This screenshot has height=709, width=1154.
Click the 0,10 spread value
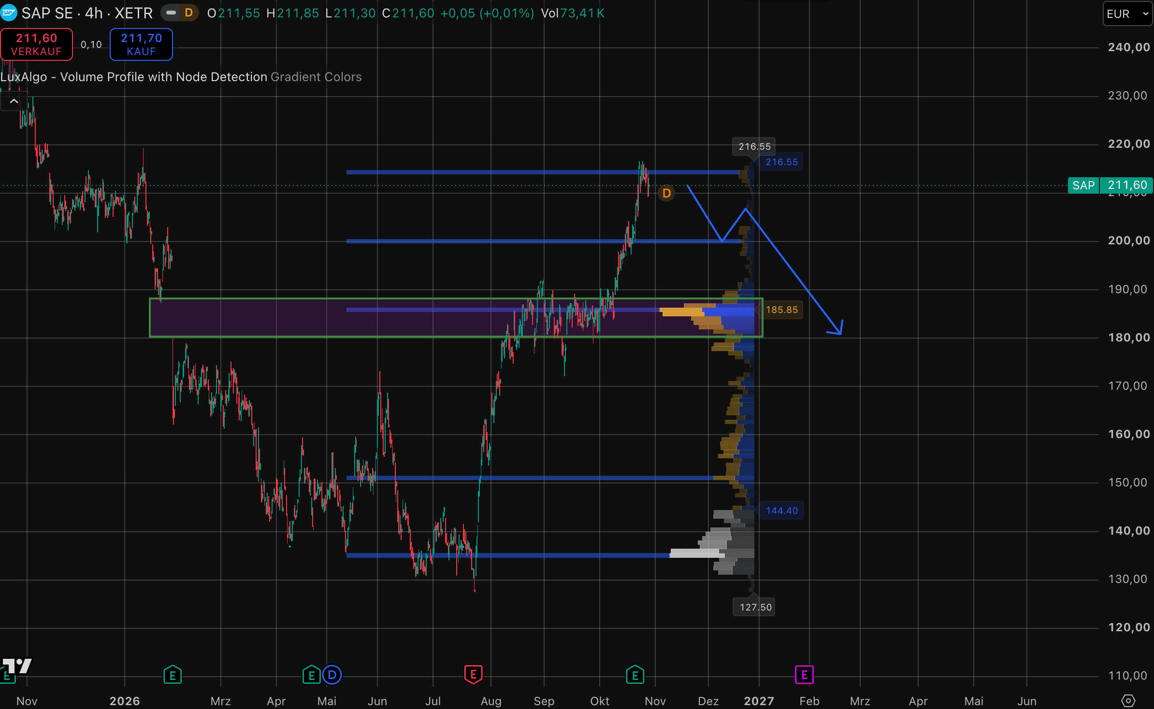tap(91, 44)
